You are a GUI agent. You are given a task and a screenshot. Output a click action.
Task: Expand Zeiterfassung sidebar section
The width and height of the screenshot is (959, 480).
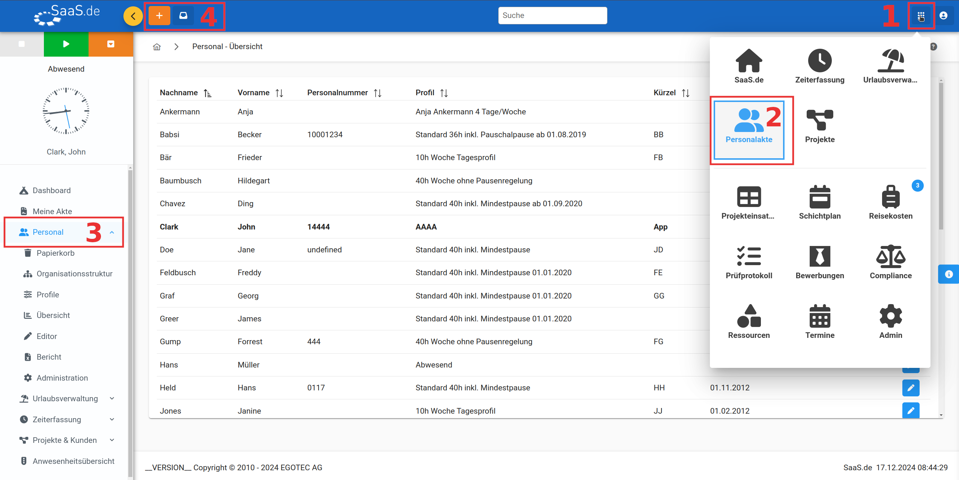(112, 419)
